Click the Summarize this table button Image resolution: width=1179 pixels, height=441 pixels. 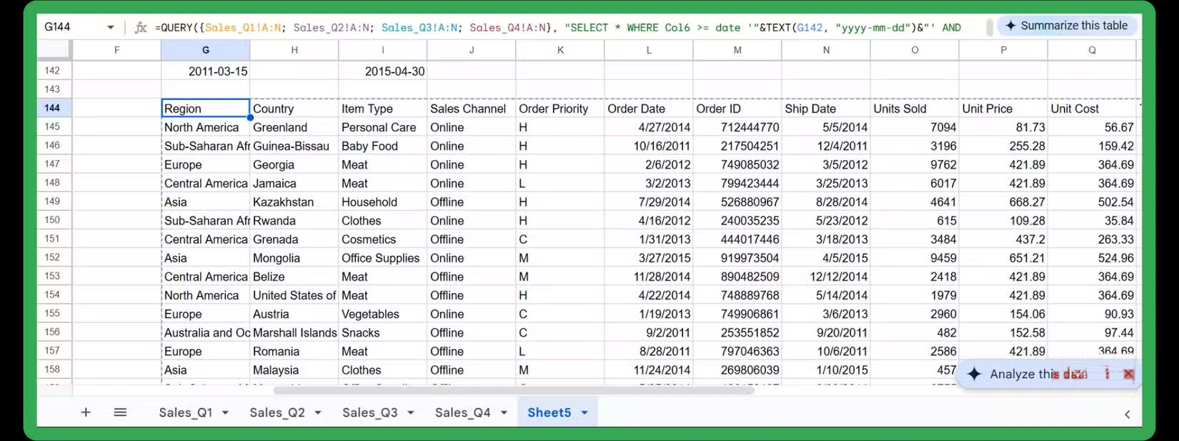point(1065,26)
